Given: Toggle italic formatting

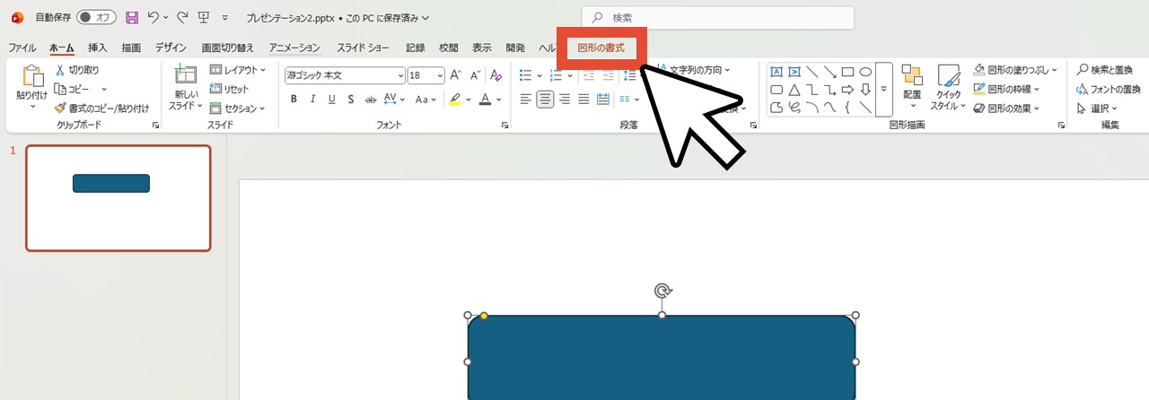Looking at the screenshot, I should tap(312, 100).
